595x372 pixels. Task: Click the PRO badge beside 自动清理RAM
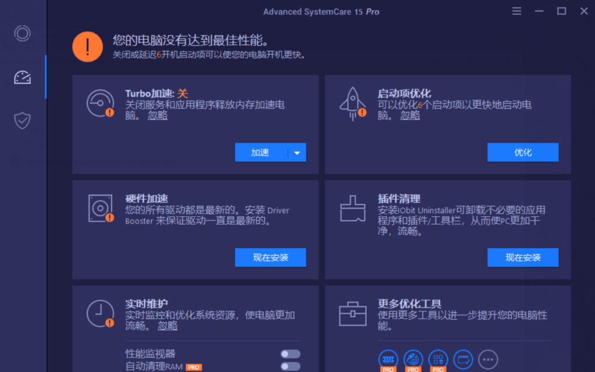193,367
